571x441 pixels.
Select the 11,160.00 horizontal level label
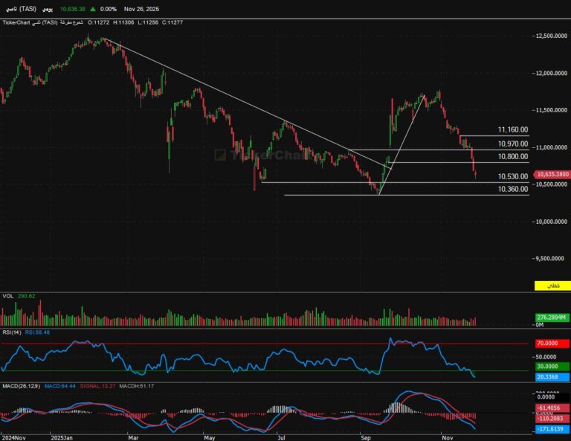513,129
